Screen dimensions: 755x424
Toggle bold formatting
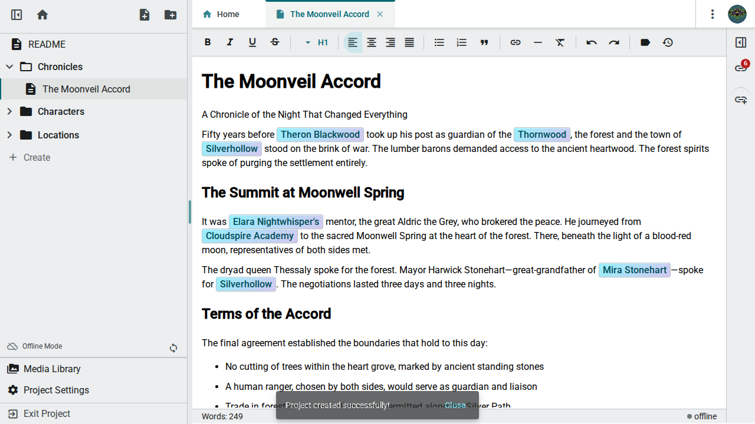[208, 42]
